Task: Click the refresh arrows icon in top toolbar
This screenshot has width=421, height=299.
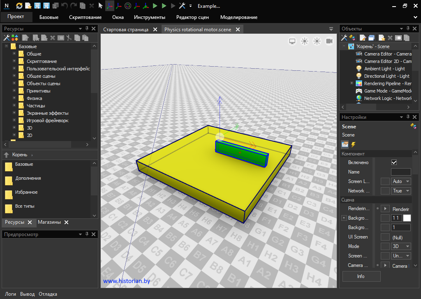Action: [19, 6]
